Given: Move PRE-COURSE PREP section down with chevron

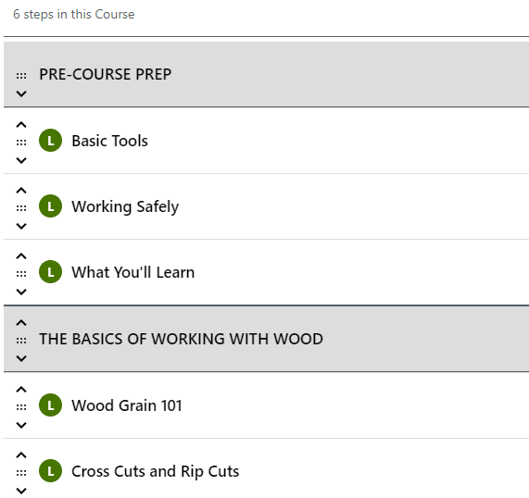Looking at the screenshot, I should click(21, 93).
